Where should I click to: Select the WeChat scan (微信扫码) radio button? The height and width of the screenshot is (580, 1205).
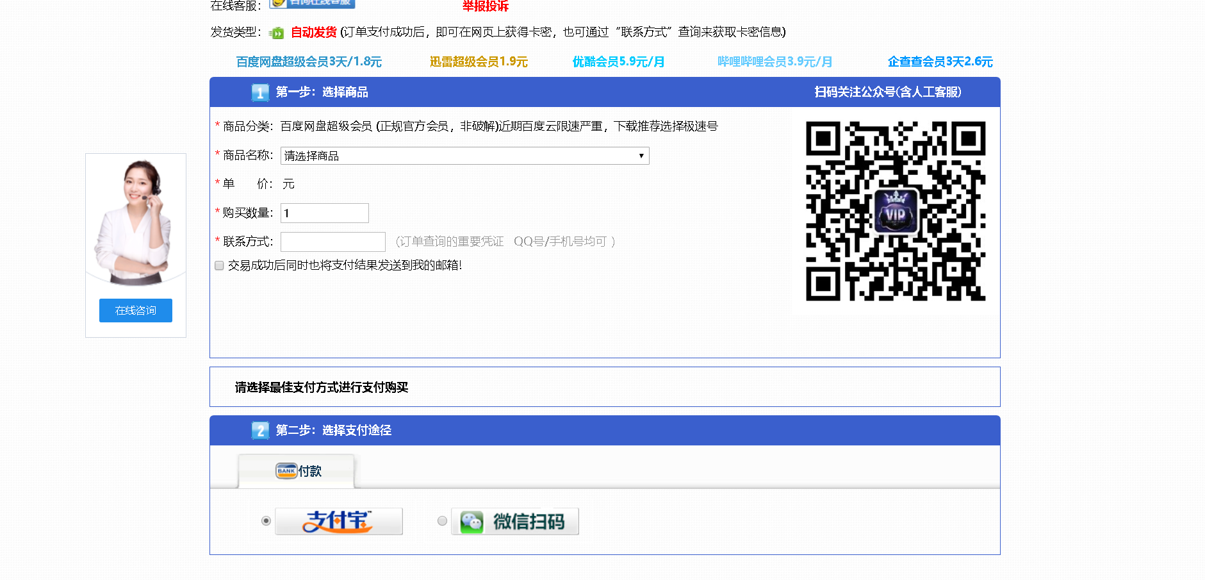pos(442,521)
